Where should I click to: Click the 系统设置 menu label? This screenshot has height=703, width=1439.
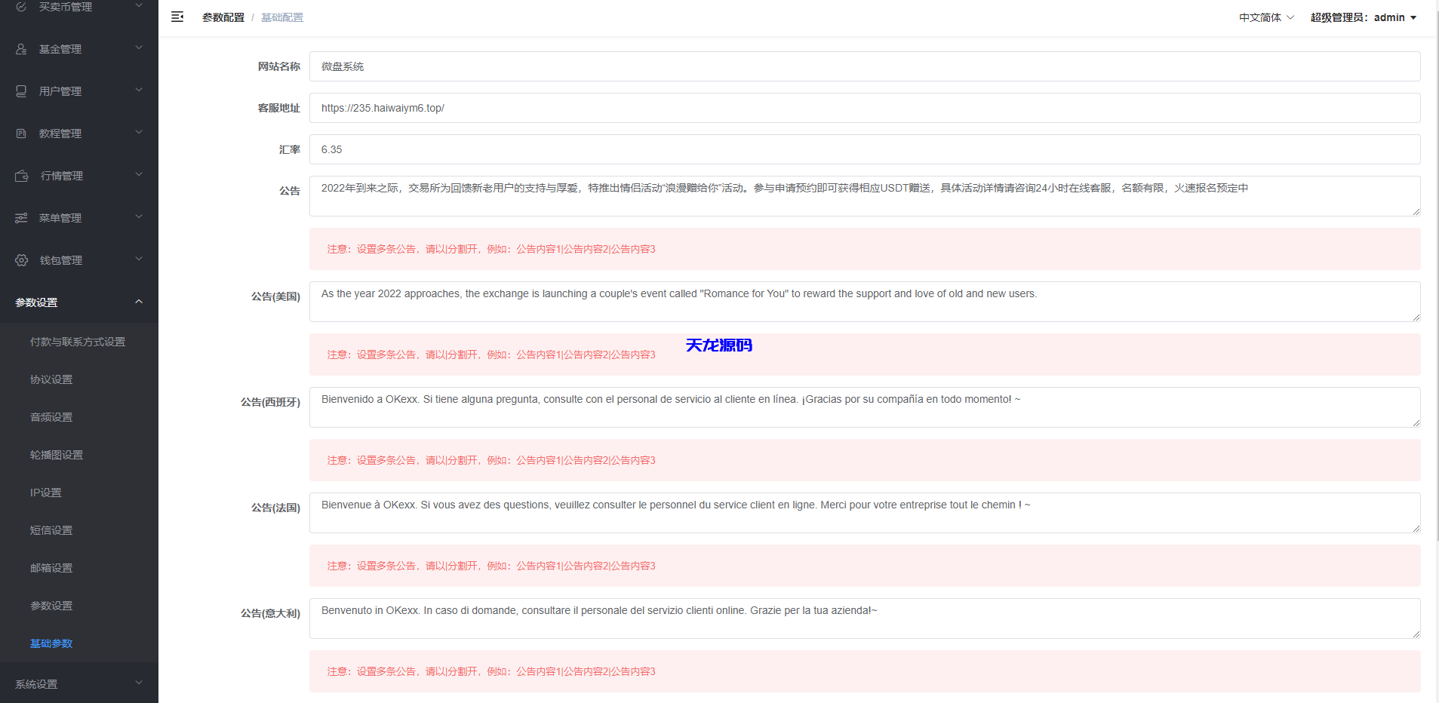[36, 684]
